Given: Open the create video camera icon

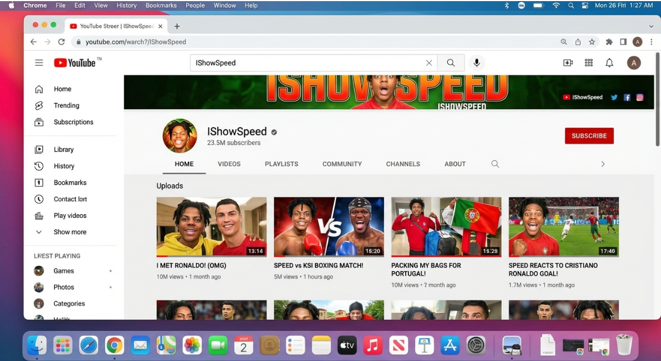Looking at the screenshot, I should 568,63.
